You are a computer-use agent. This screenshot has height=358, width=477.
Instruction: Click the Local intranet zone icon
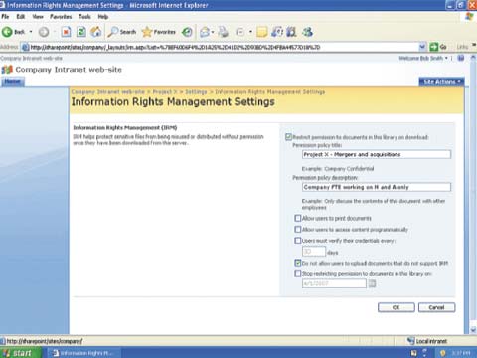pyautogui.click(x=411, y=341)
